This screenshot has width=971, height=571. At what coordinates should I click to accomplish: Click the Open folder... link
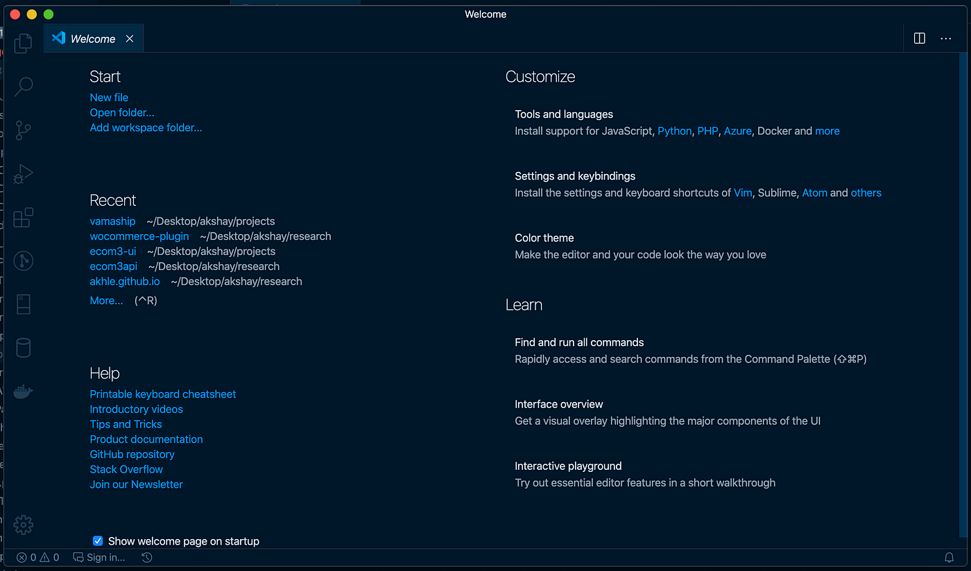coord(122,112)
